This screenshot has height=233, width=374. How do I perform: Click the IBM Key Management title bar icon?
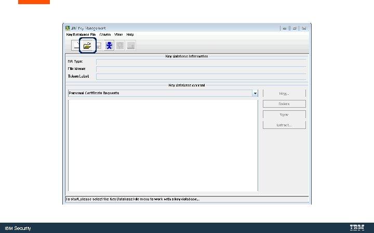68,28
